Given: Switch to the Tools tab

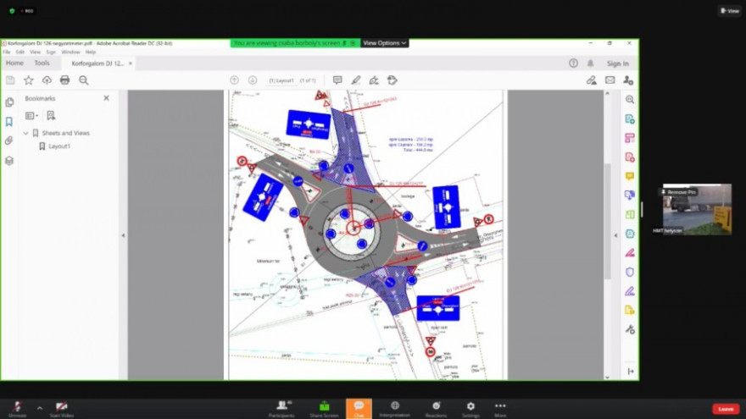Looking at the screenshot, I should (42, 63).
